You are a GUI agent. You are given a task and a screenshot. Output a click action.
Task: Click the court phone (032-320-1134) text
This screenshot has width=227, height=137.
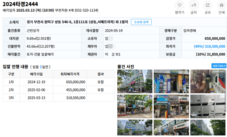pyautogui.click(x=86, y=10)
